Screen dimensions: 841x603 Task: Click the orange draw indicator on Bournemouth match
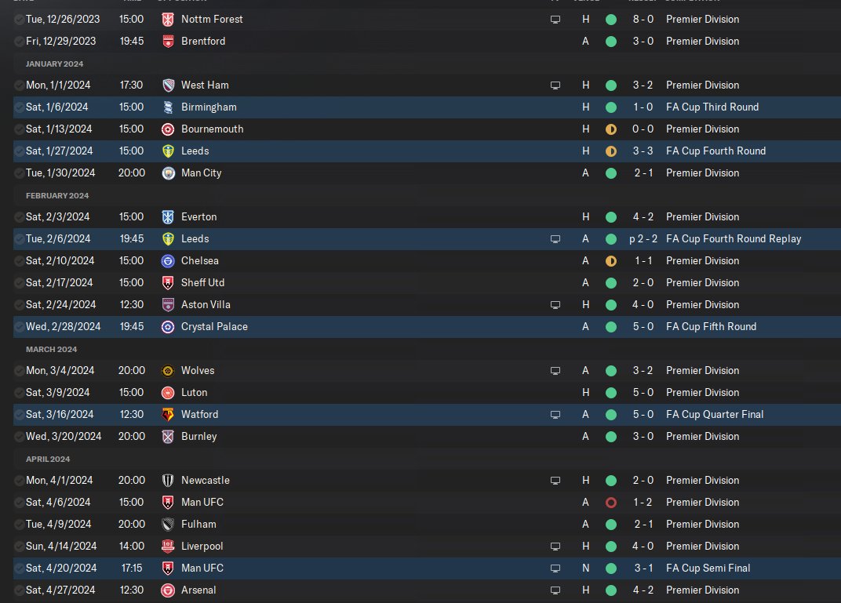611,129
